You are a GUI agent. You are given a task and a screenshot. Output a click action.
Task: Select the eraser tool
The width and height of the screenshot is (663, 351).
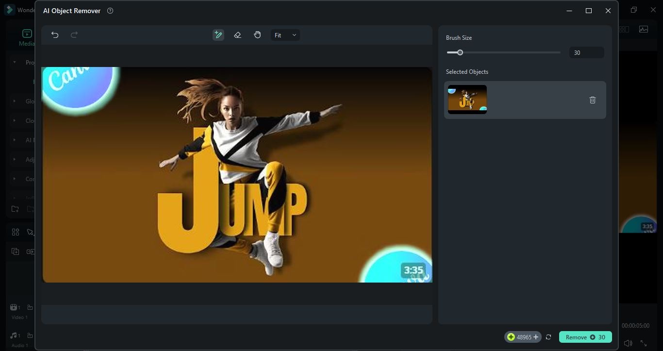tap(237, 35)
